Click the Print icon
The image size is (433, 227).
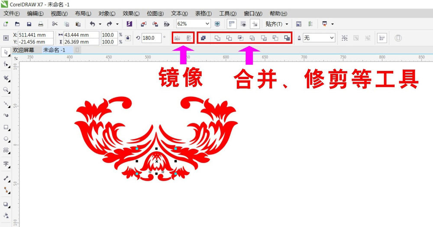pyautogui.click(x=41, y=24)
